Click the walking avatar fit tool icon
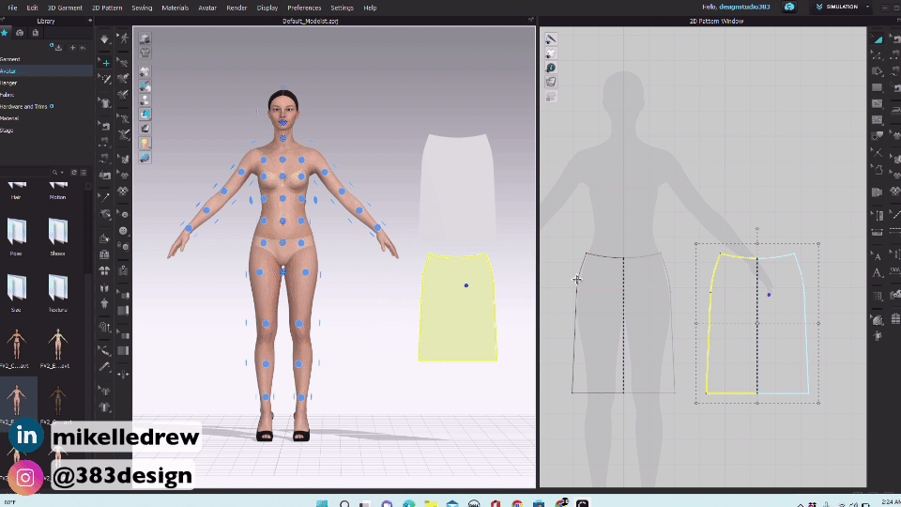This screenshot has width=901, height=507. (123, 38)
